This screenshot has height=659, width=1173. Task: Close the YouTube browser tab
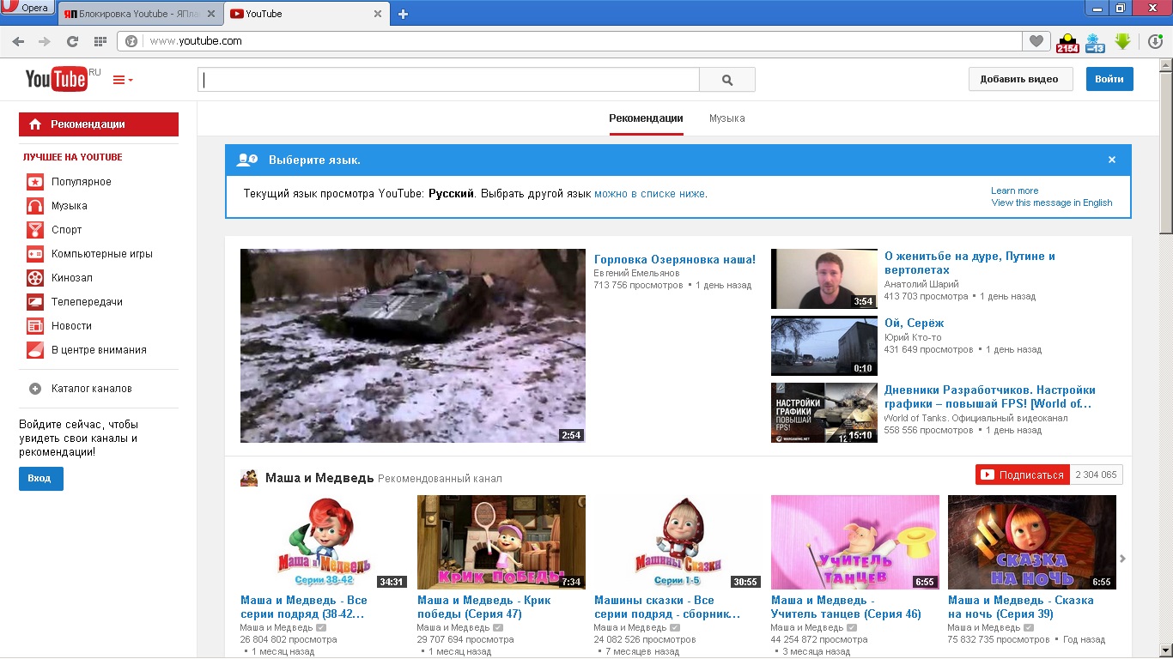[x=378, y=14]
